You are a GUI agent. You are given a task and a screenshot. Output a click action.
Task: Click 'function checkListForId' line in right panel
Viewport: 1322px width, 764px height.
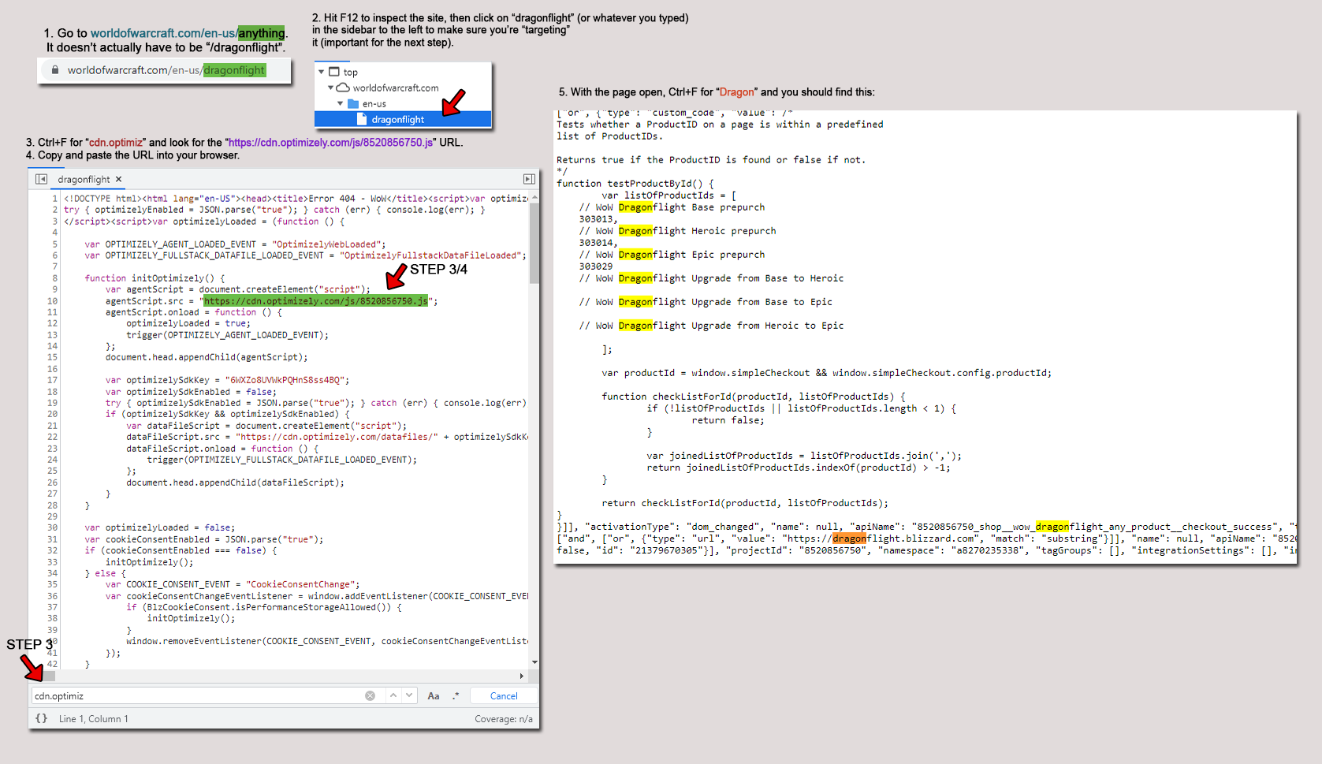click(754, 397)
